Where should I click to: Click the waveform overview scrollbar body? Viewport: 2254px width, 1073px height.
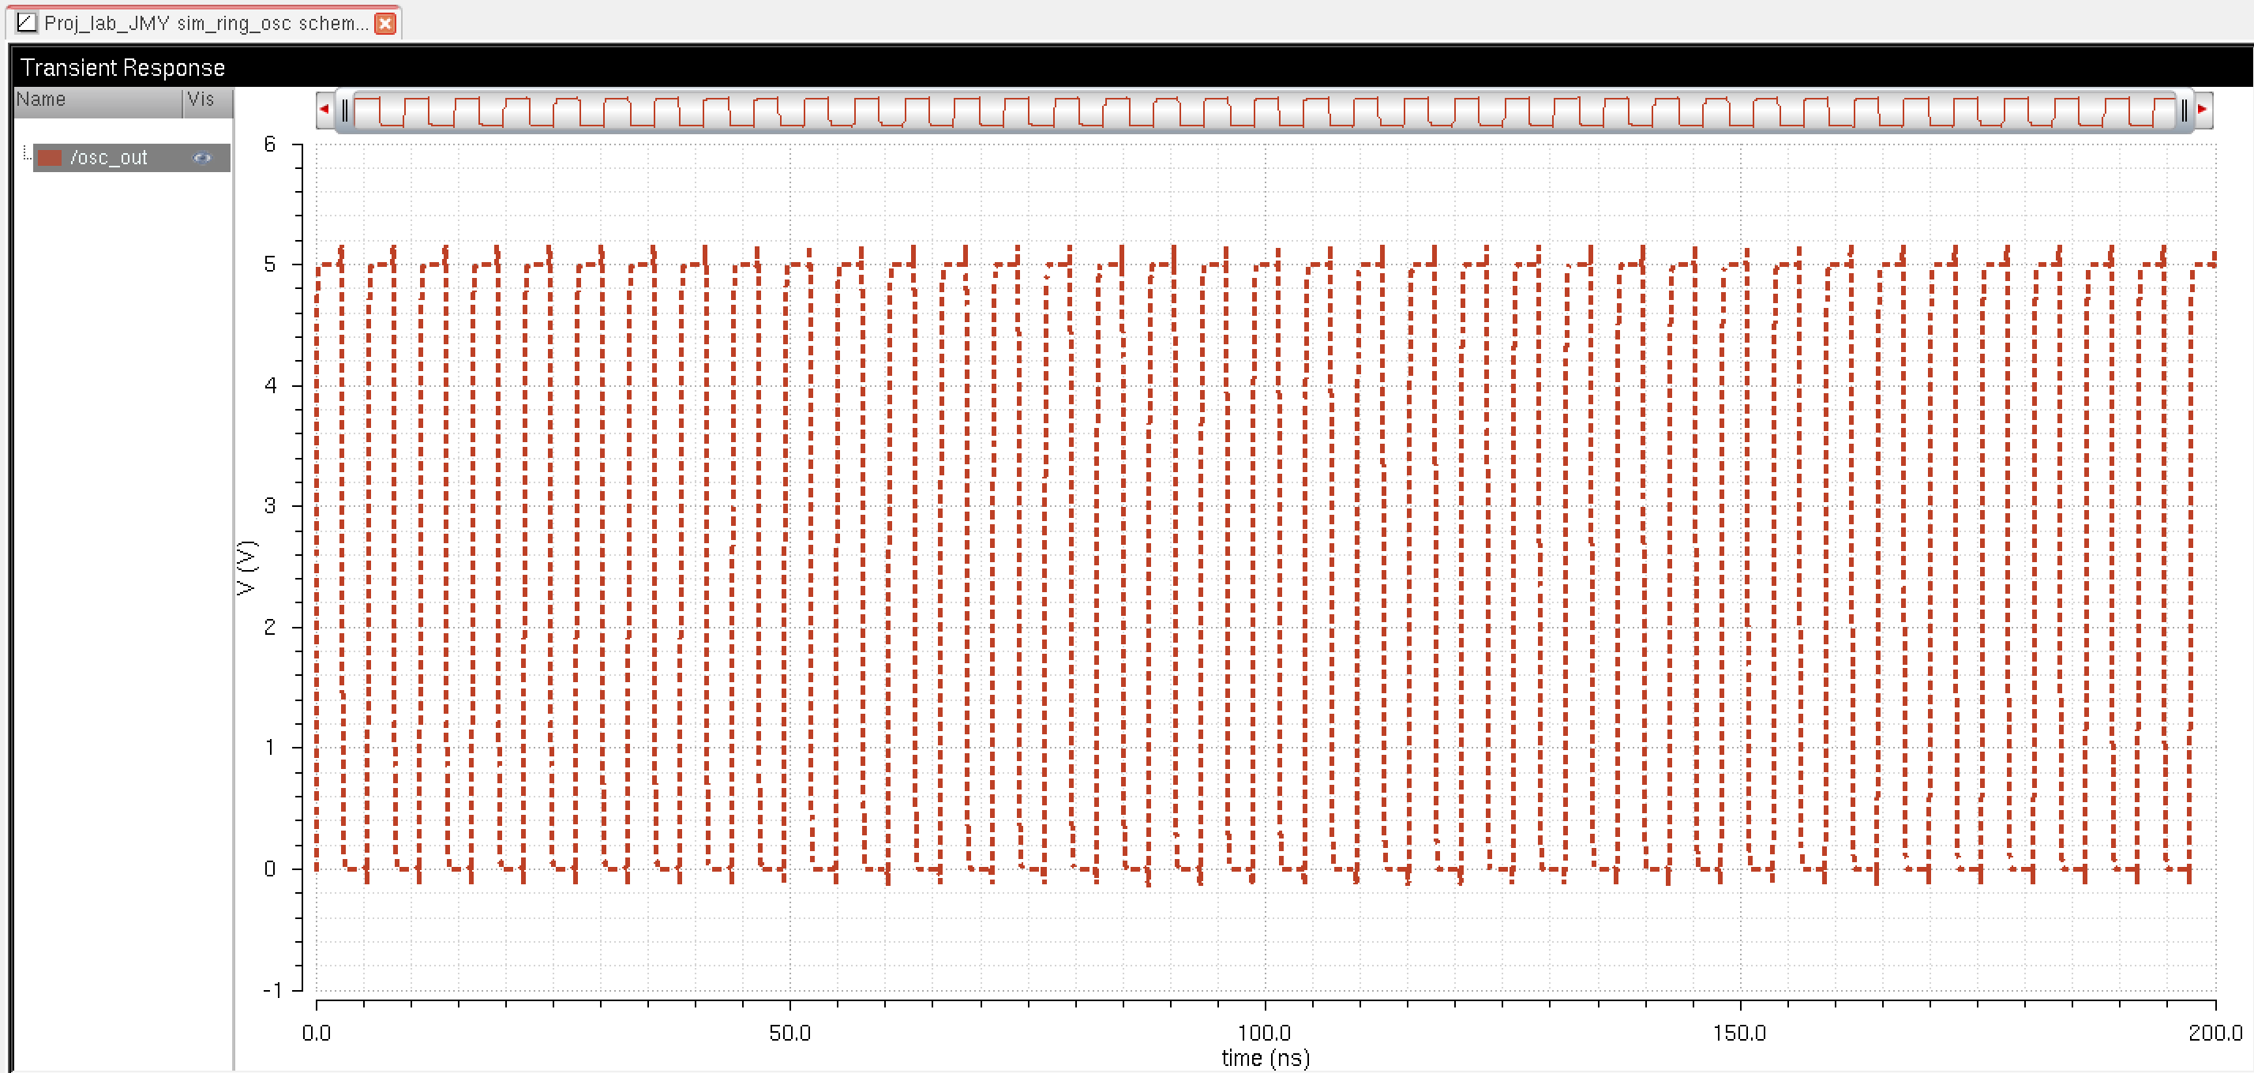[1265, 111]
